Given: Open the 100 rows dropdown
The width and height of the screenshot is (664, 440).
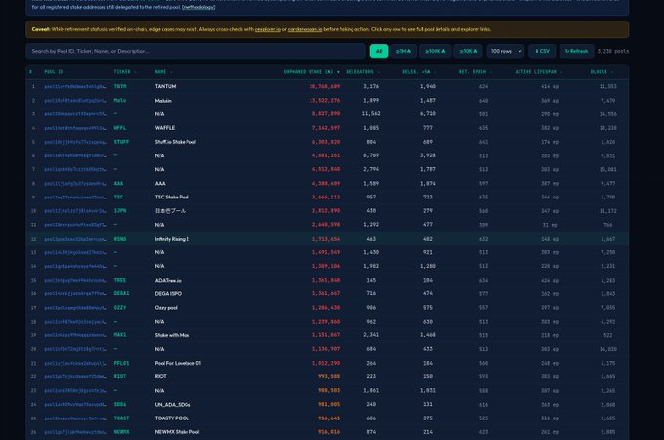Looking at the screenshot, I should 506,51.
